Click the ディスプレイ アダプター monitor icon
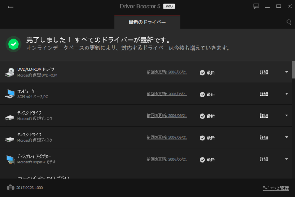 tap(10, 159)
